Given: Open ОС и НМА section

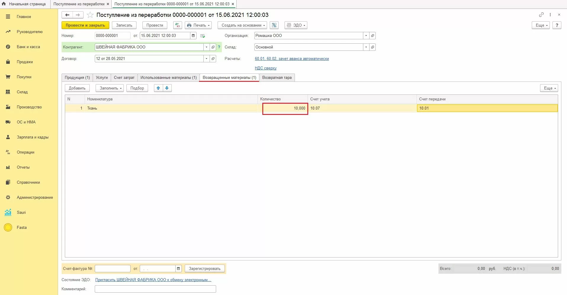Looking at the screenshot, I should pyautogui.click(x=26, y=122).
